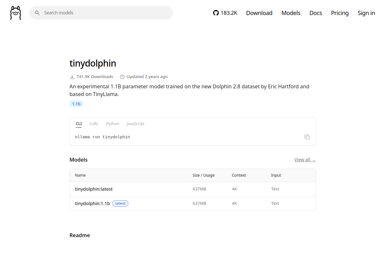
Task: Select the ollama run tinydolphin command text
Action: tap(102, 137)
